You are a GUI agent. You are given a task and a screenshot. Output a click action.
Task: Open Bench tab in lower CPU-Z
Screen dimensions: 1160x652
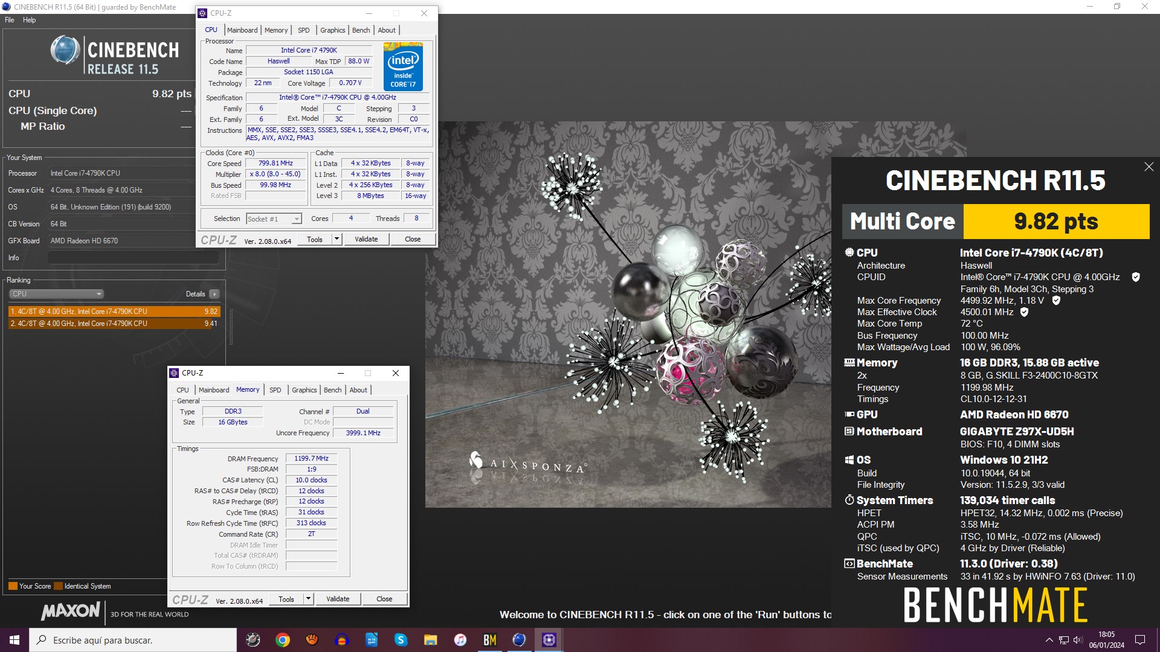coord(333,390)
